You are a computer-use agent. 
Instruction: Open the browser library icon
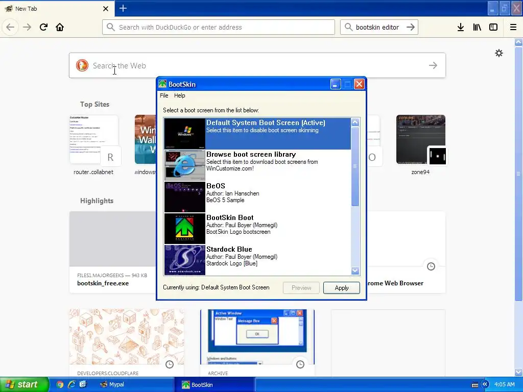click(477, 27)
